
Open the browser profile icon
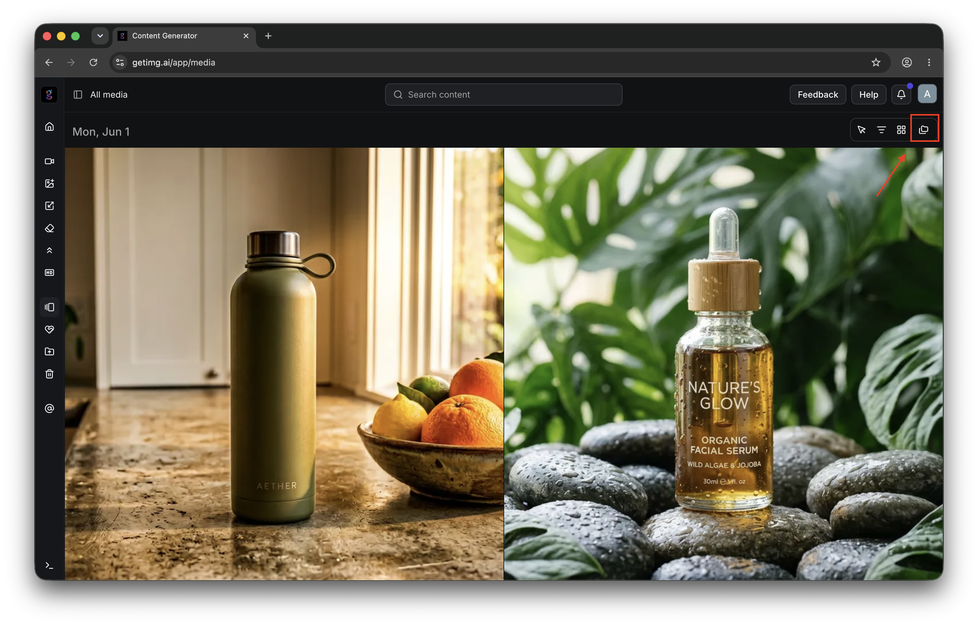906,63
